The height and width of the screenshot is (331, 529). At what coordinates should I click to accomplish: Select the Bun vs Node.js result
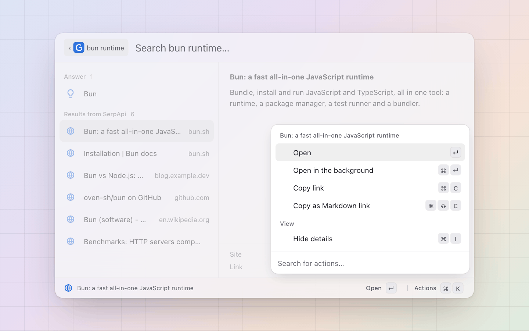pyautogui.click(x=137, y=175)
